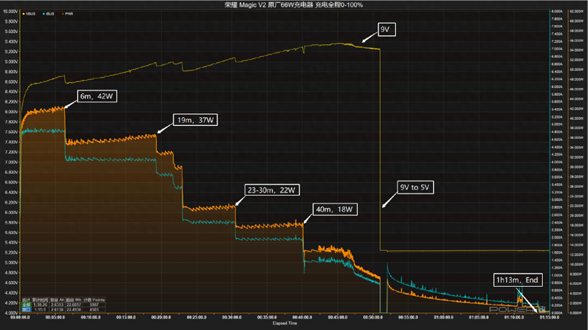Toggle the IBUS series label in legend
This screenshot has height=330, width=588.
[x=50, y=14]
